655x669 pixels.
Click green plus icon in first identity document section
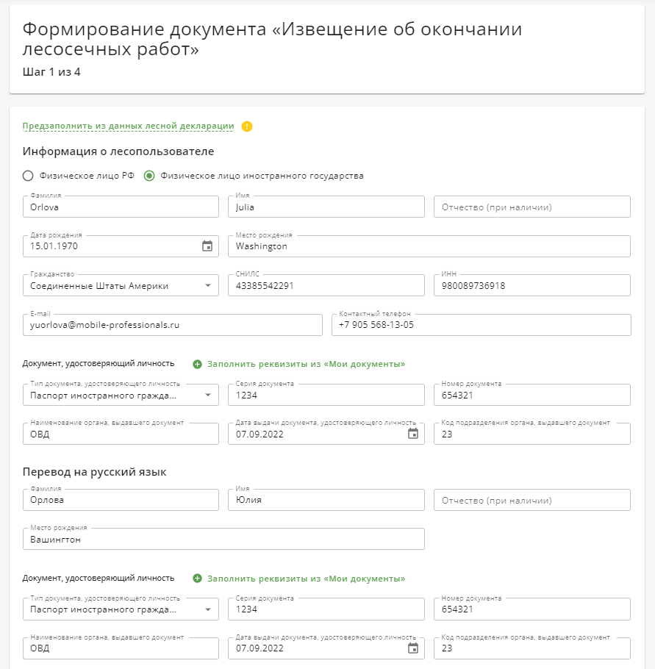[197, 364]
